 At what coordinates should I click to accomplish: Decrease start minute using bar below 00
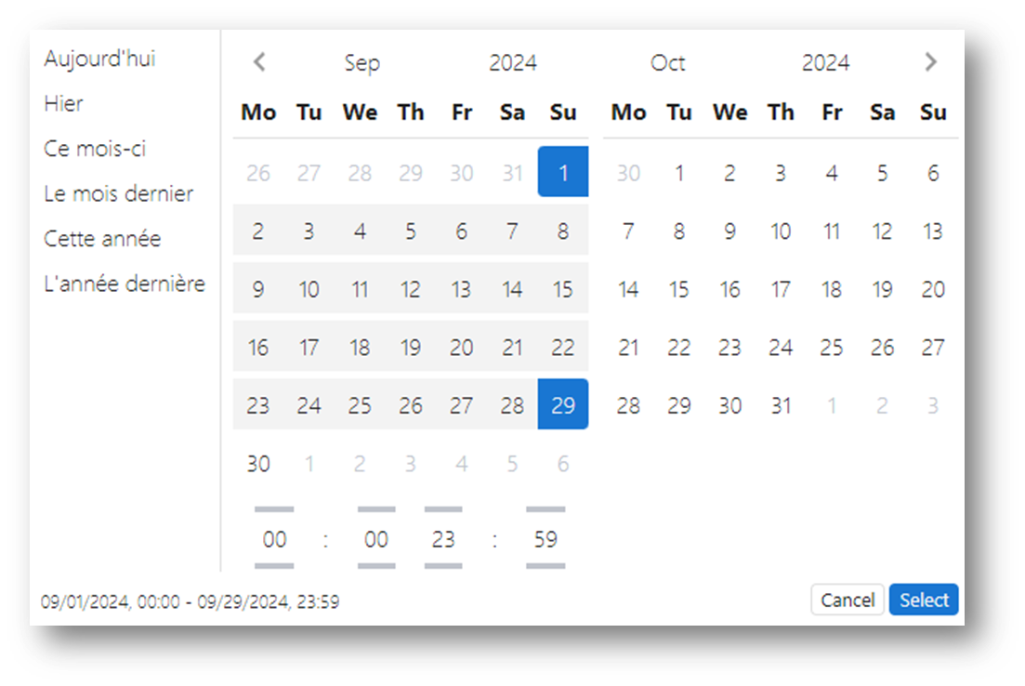[x=376, y=566]
